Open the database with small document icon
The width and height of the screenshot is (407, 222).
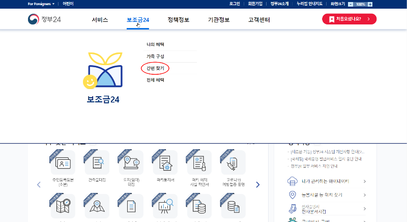pos(234,206)
